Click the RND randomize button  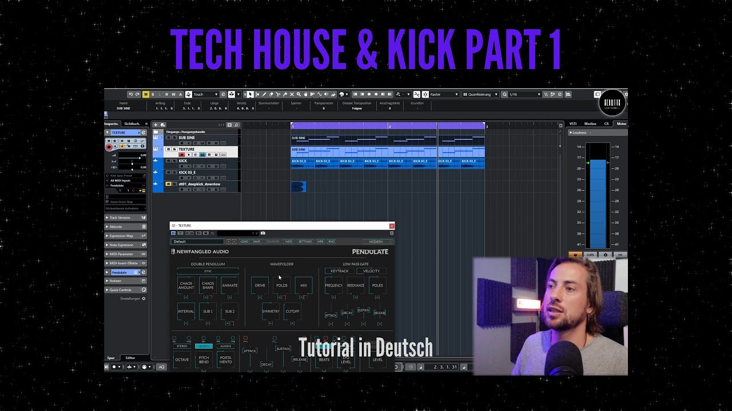coord(331,241)
